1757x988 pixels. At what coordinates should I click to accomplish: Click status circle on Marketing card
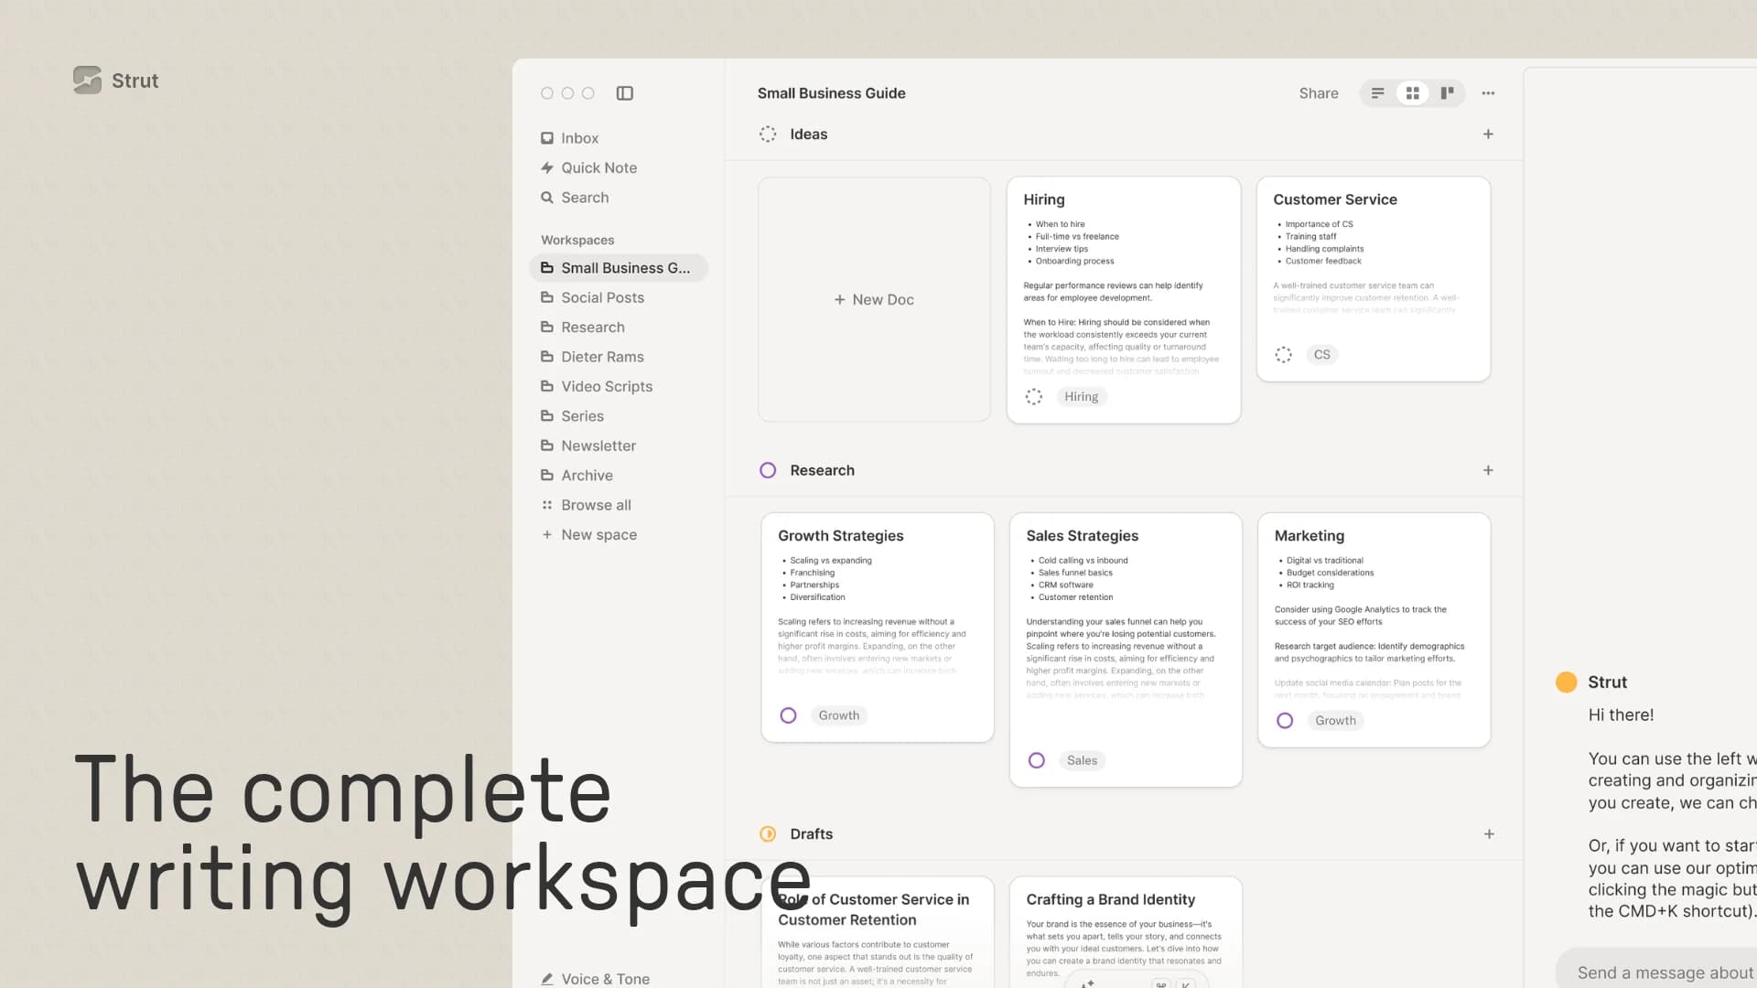coord(1285,721)
